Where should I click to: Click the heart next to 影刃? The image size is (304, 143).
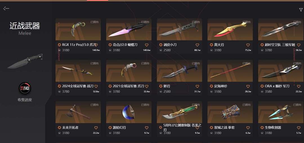click(197, 86)
